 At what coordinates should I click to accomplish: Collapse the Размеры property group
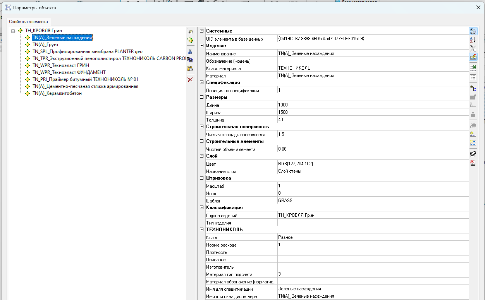click(201, 97)
